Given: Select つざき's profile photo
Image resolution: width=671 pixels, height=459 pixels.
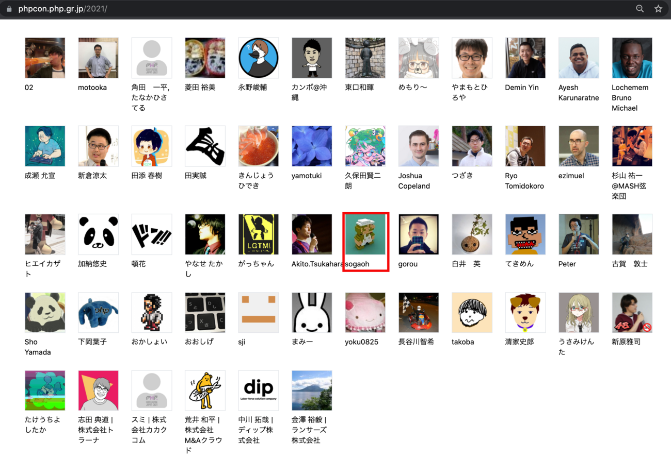Looking at the screenshot, I should coord(472,146).
